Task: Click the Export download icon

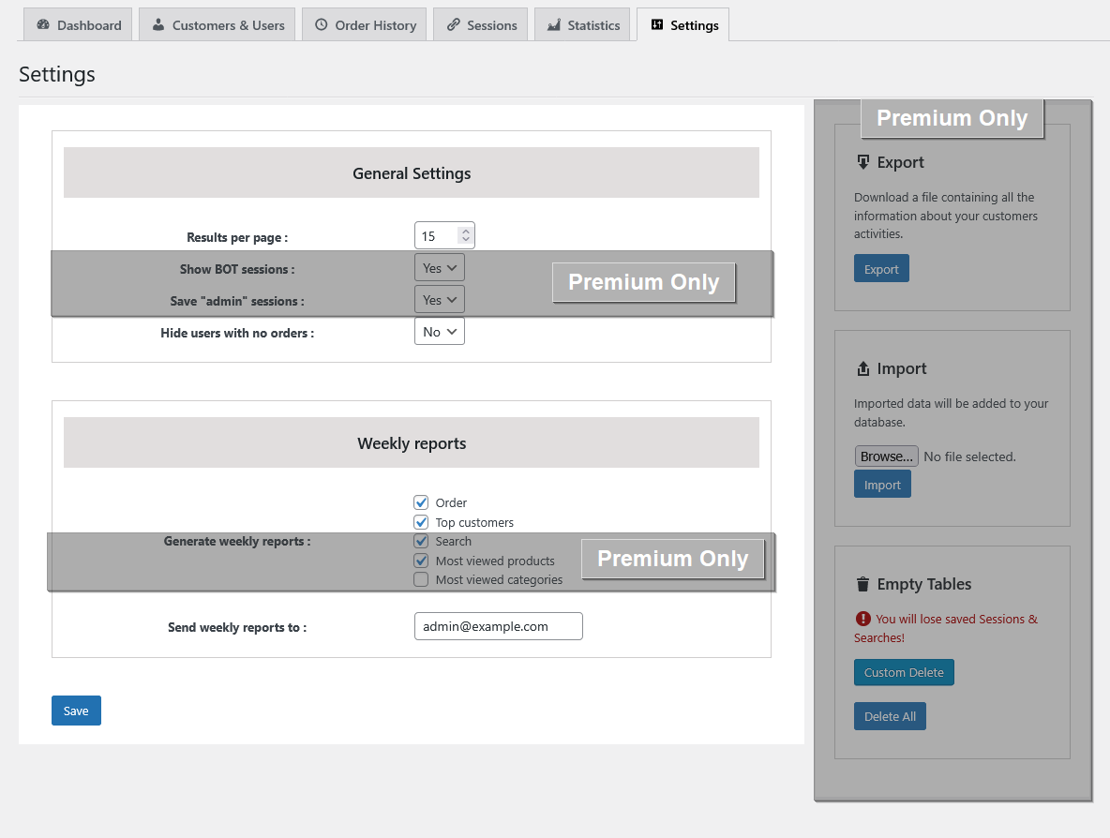Action: point(862,162)
